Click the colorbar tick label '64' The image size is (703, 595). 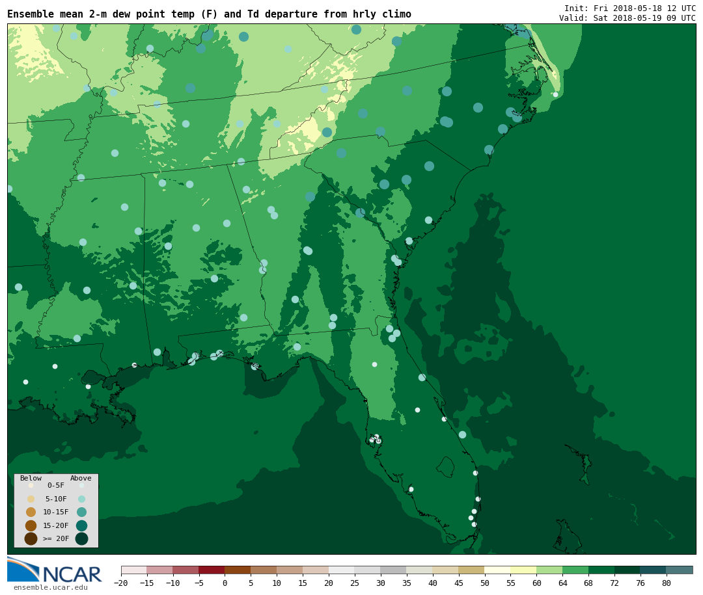(562, 583)
